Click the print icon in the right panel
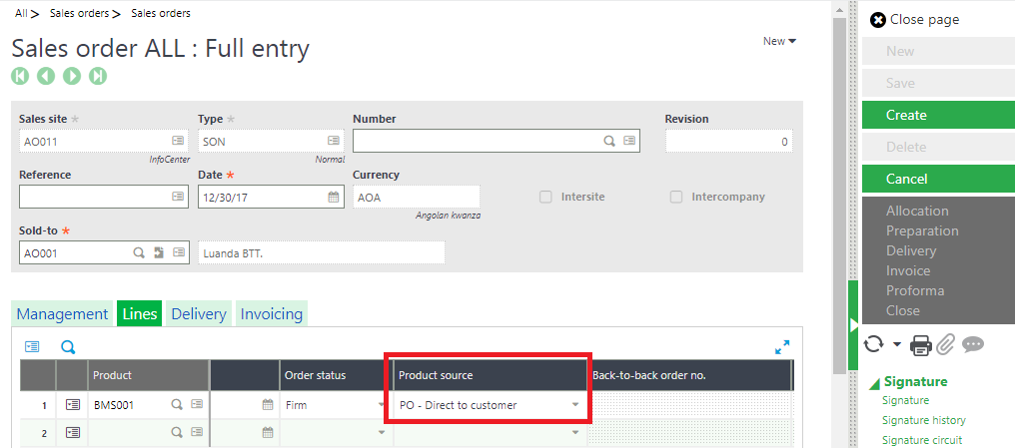 tap(920, 344)
